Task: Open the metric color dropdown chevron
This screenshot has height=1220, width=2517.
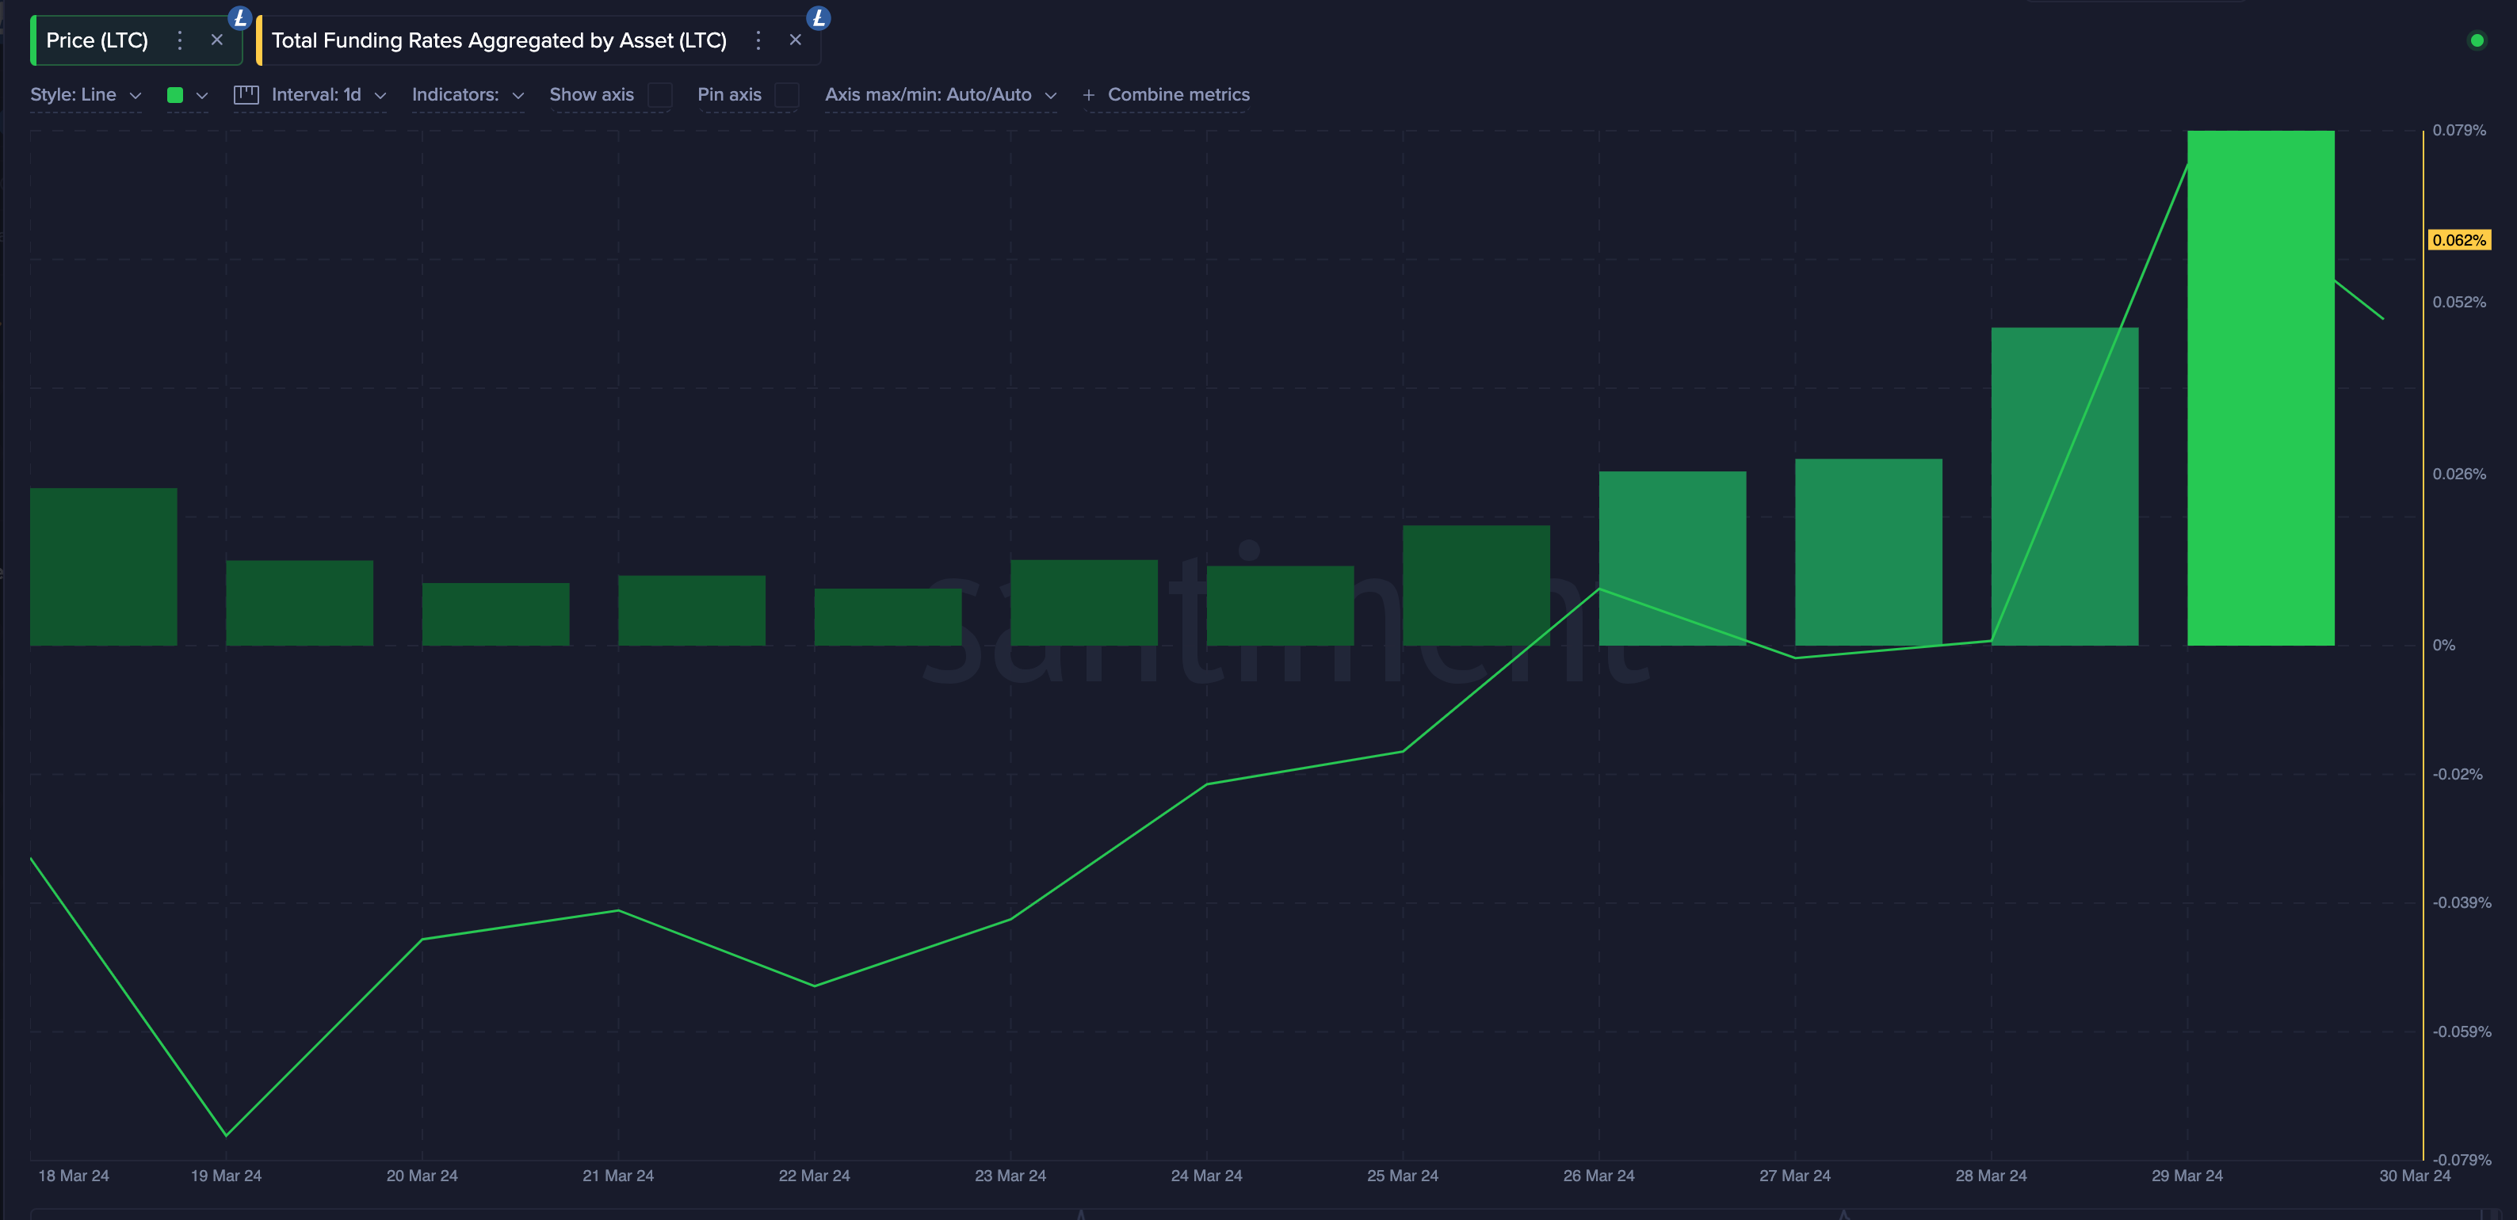Action: [202, 96]
